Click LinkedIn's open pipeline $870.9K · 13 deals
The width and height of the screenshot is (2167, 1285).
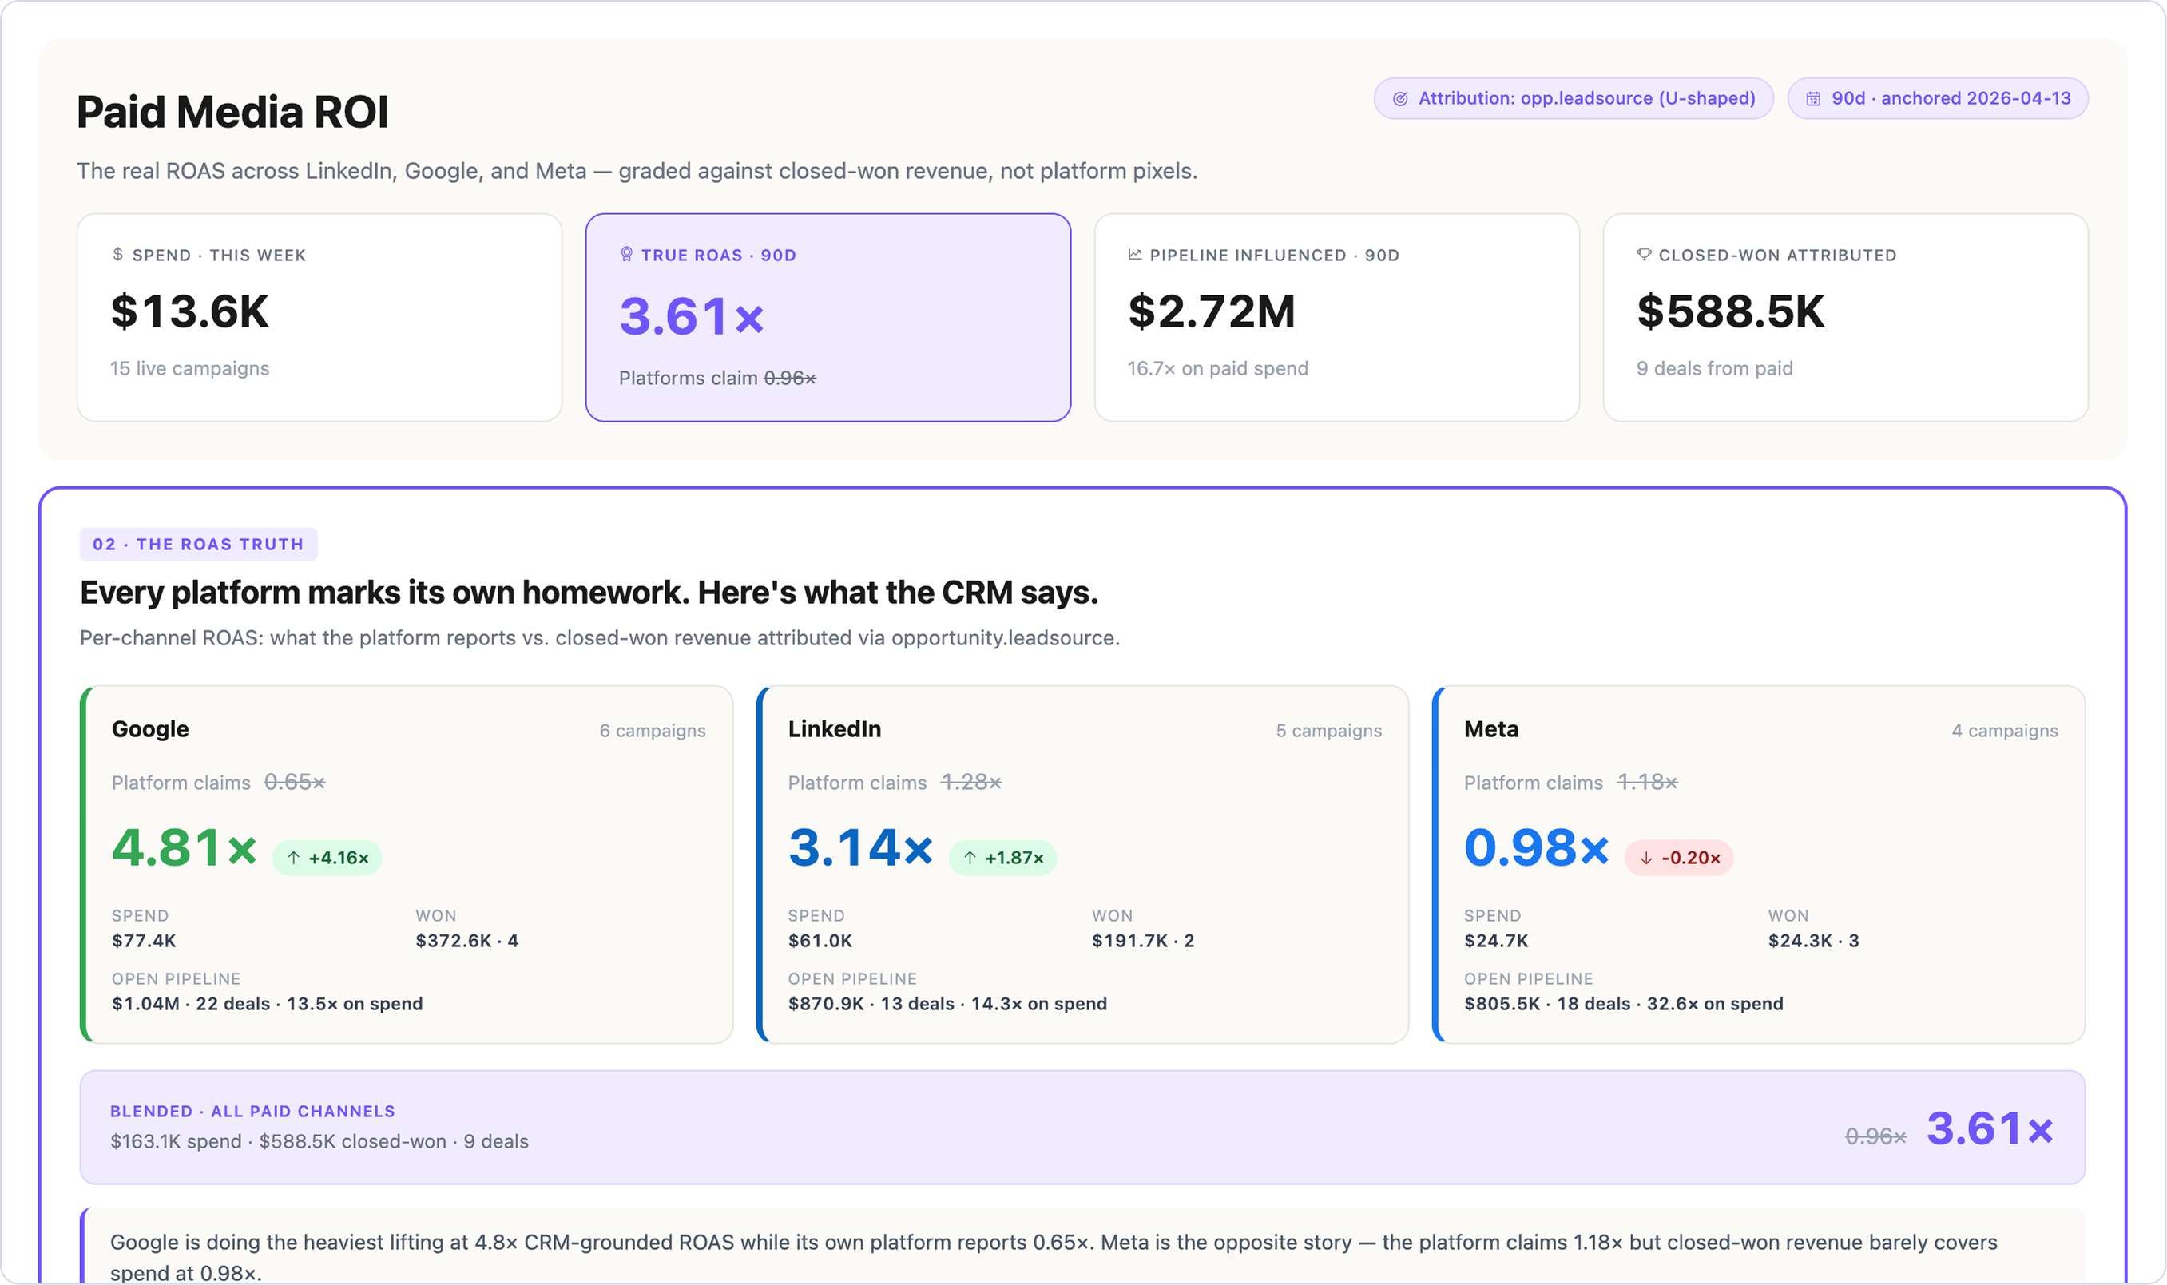click(x=947, y=1005)
